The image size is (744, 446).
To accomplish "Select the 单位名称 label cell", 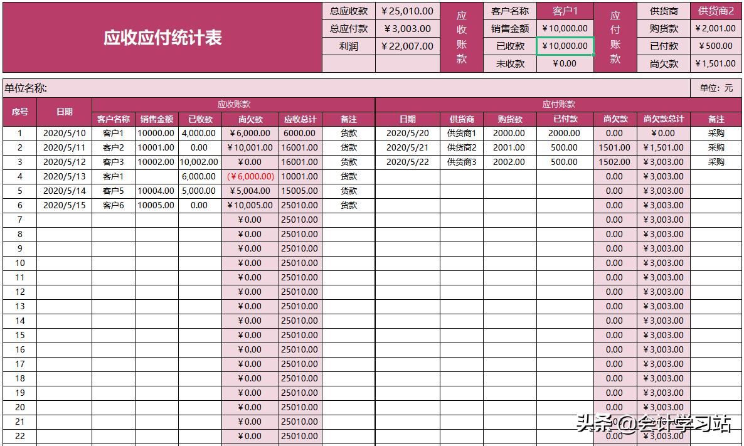I will click(25, 87).
